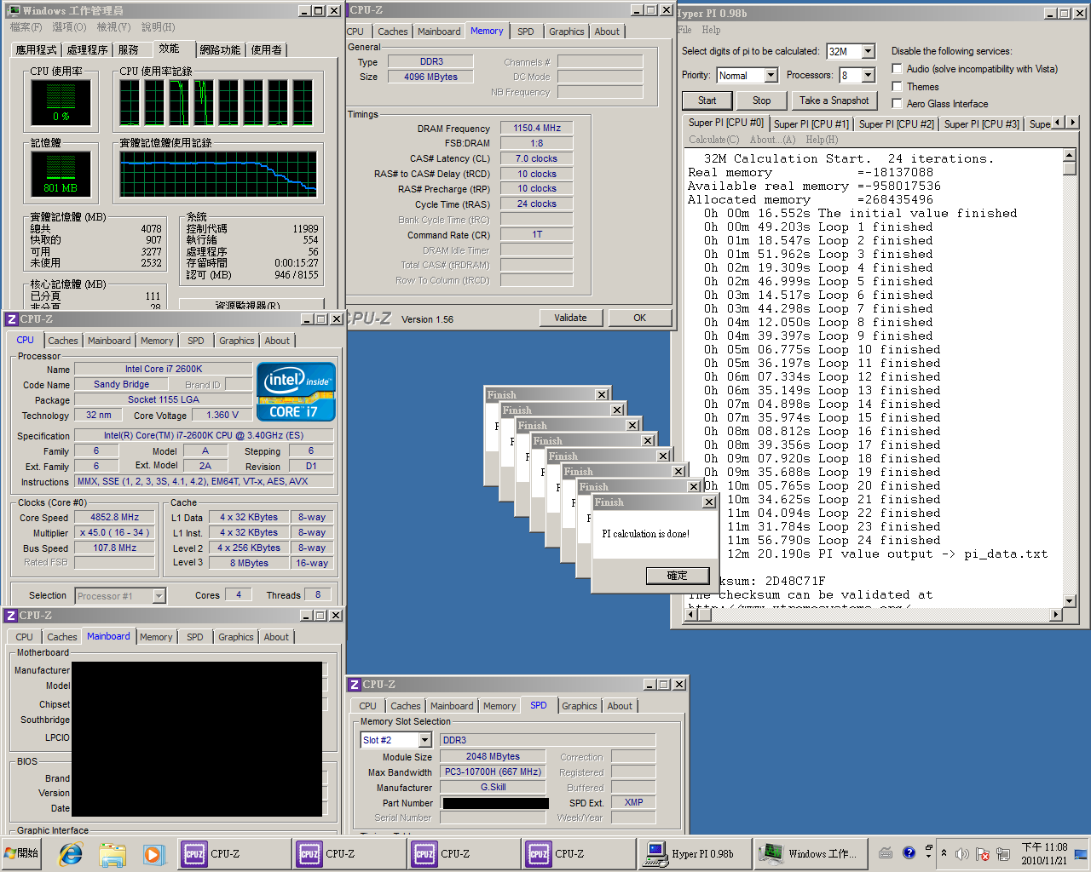This screenshot has width=1091, height=872.
Task: Click the Task Manager title bar icon
Action: pyautogui.click(x=14, y=10)
